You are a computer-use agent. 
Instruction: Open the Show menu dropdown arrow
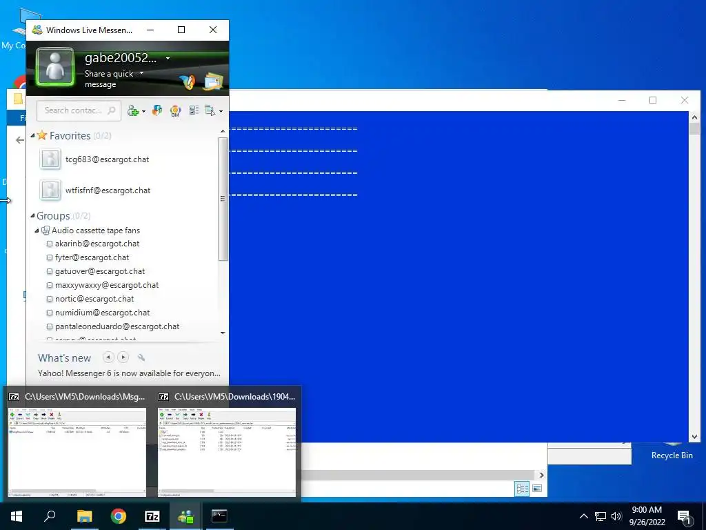click(x=221, y=111)
